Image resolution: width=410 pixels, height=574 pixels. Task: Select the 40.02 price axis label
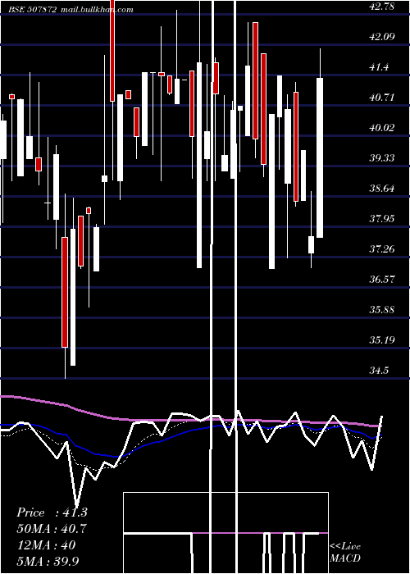point(382,127)
